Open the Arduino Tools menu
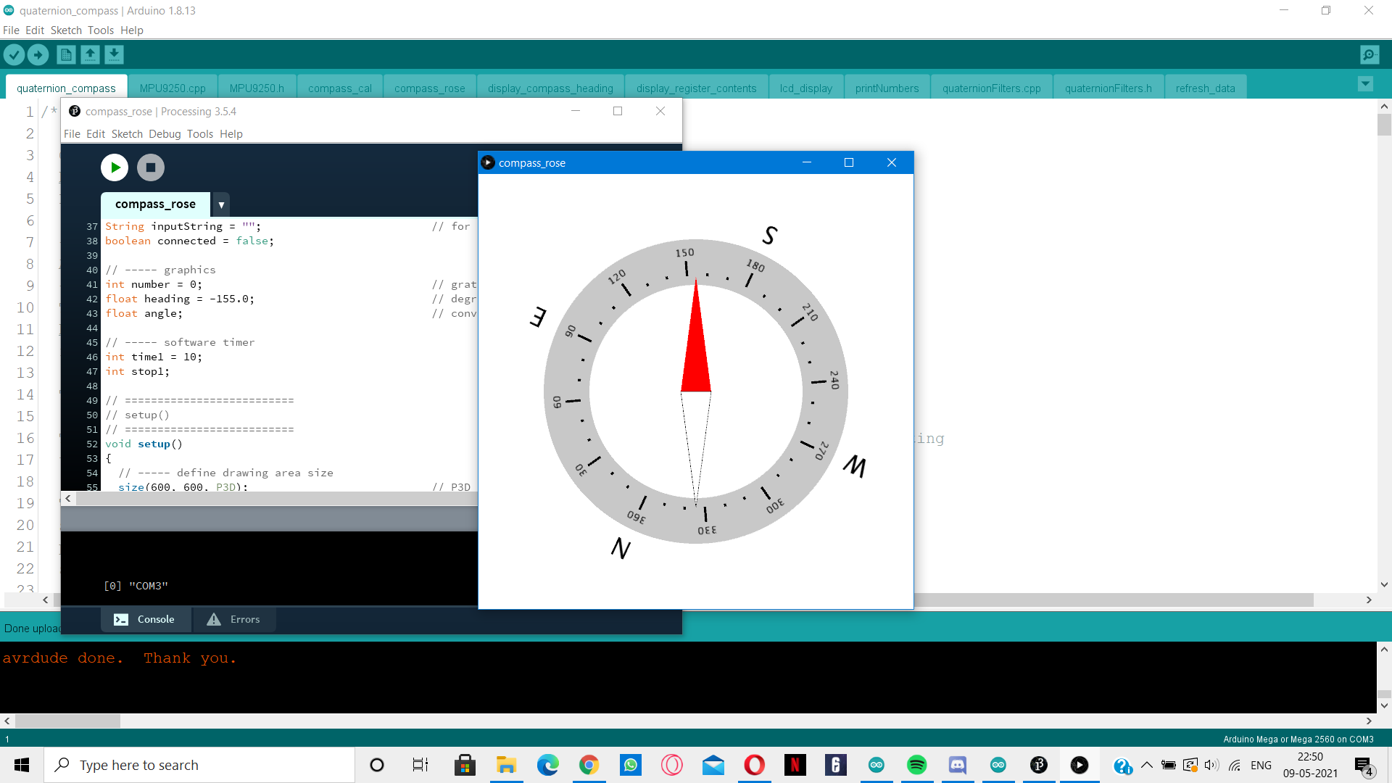1392x783 pixels. pyautogui.click(x=101, y=30)
